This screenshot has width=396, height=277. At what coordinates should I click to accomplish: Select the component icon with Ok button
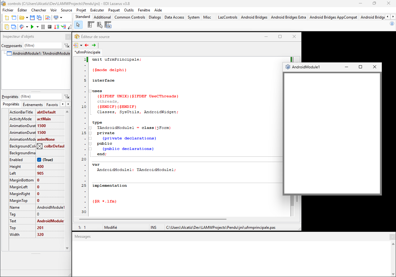click(x=108, y=25)
